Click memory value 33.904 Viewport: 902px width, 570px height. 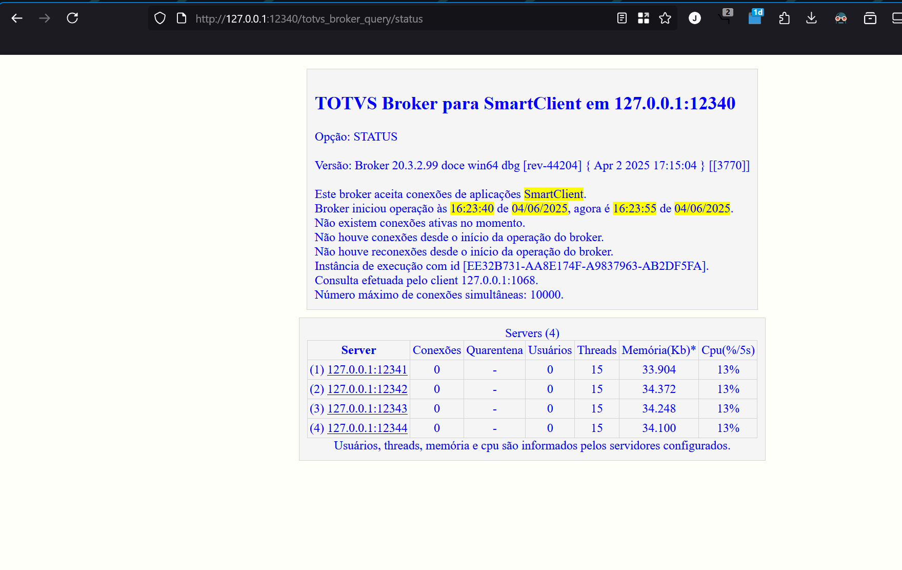coord(659,369)
